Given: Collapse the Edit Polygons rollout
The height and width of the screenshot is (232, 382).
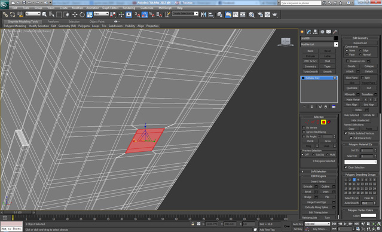Looking at the screenshot, I should coord(319,176).
